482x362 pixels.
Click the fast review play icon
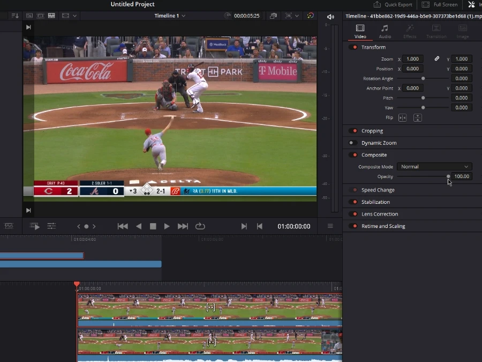tap(35, 226)
